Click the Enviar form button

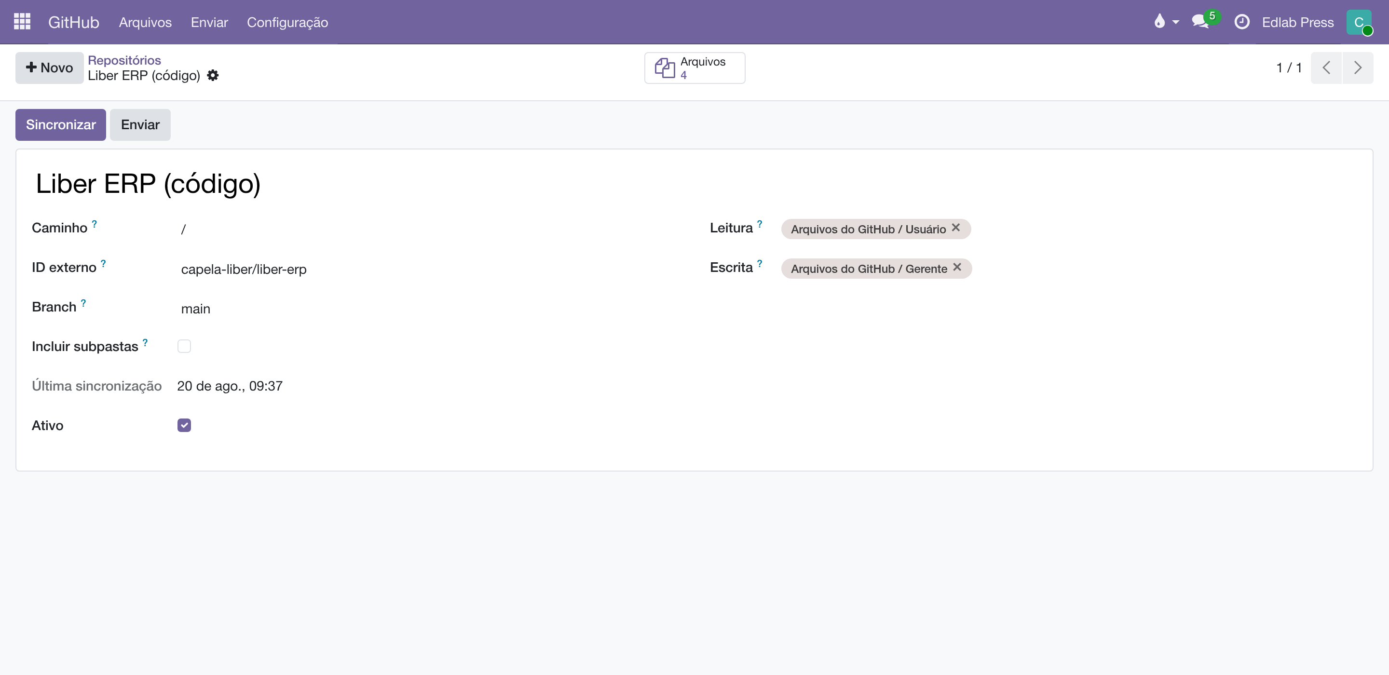[x=140, y=124]
